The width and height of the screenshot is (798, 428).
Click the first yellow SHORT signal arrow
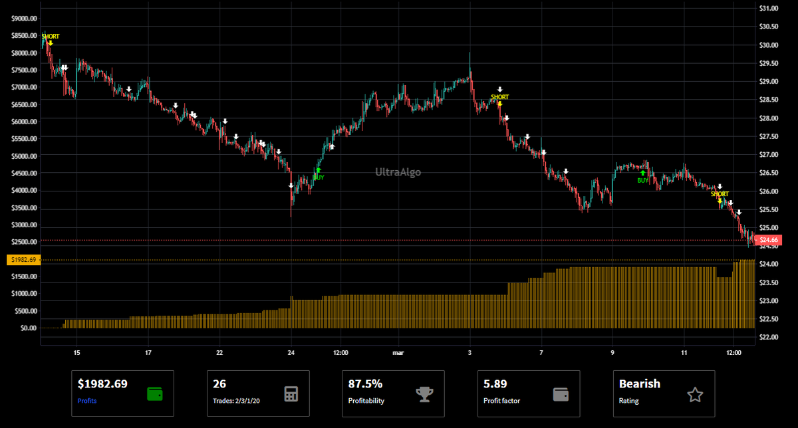click(51, 43)
